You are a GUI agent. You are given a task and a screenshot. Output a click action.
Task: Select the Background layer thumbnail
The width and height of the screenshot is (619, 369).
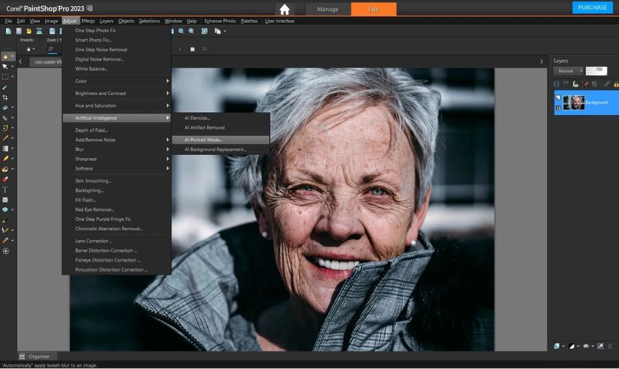click(x=574, y=103)
